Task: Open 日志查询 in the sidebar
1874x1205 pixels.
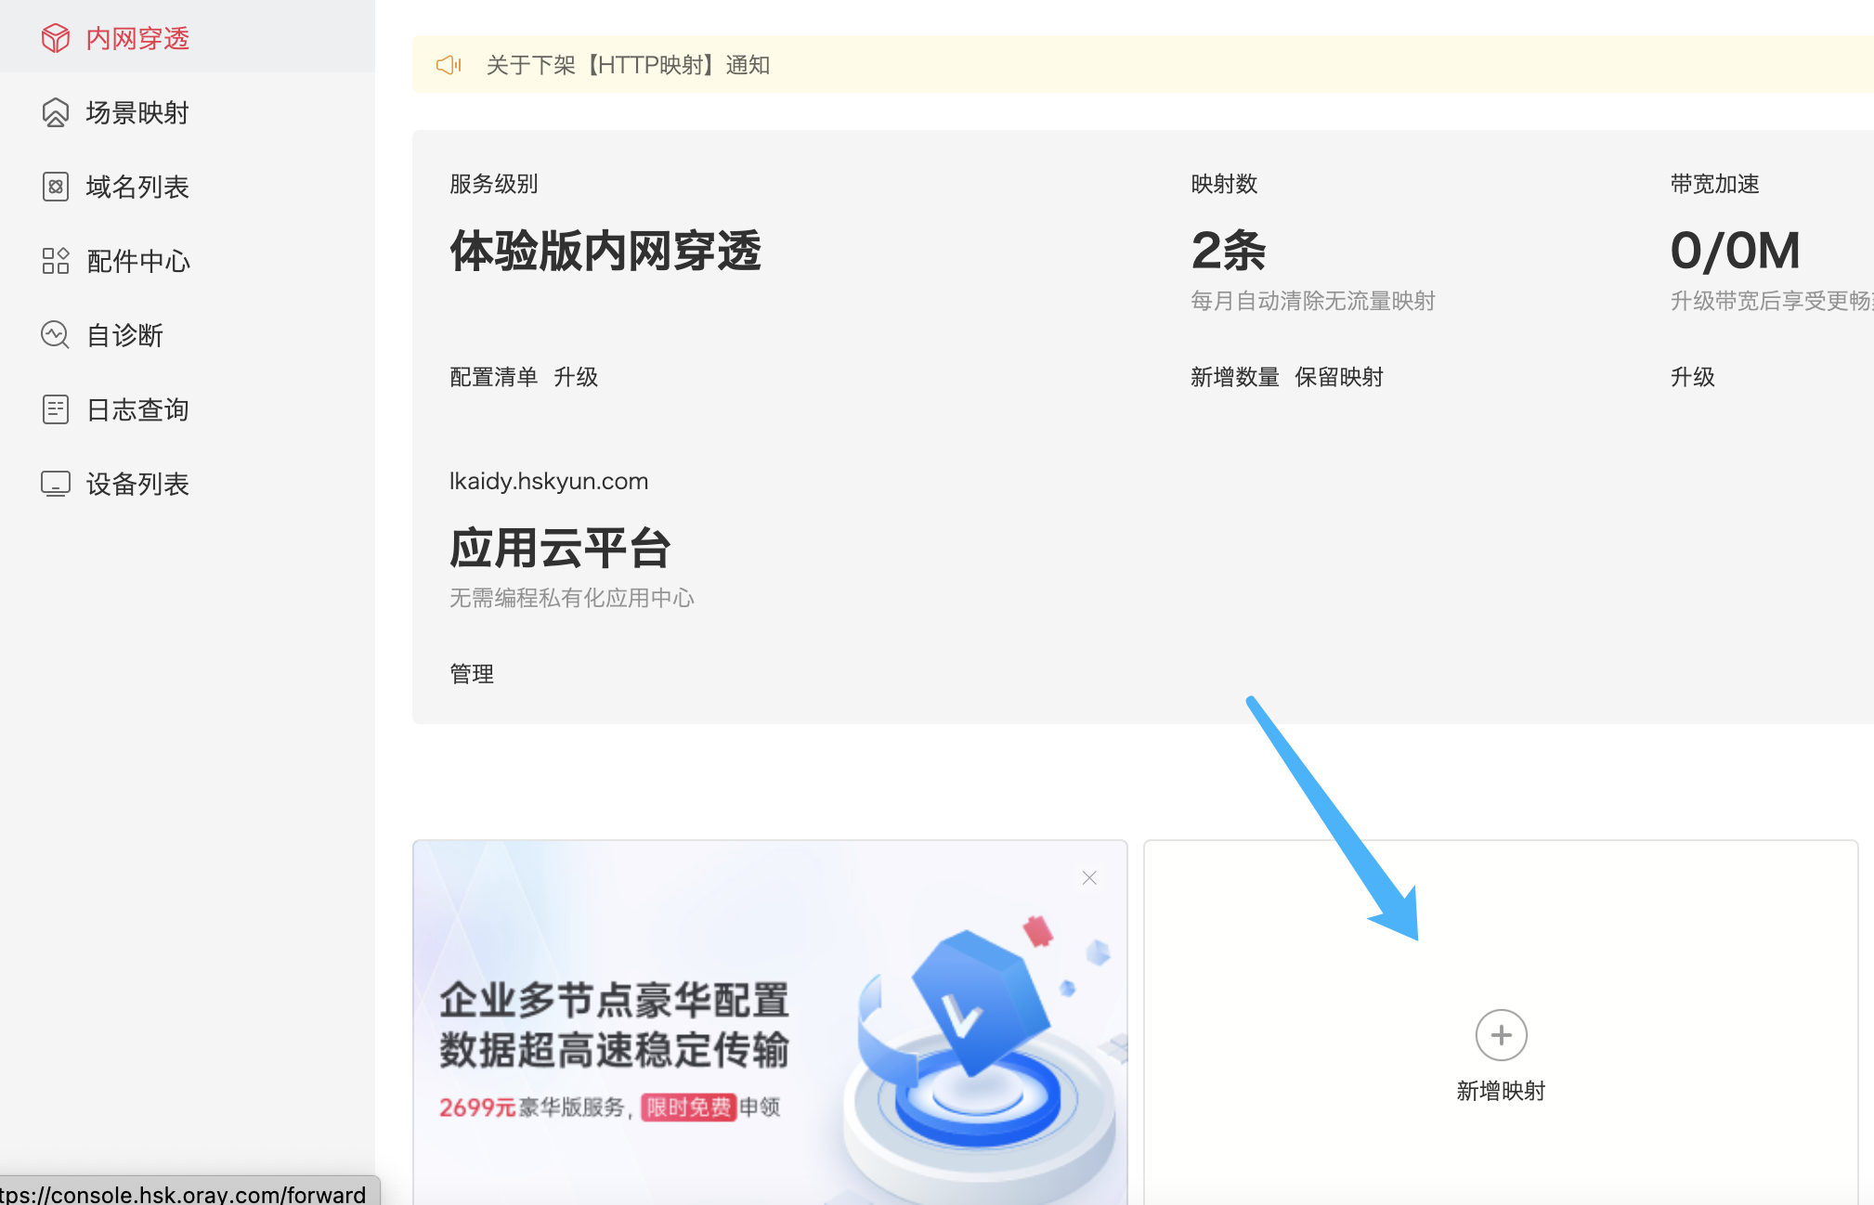Action: click(x=187, y=409)
